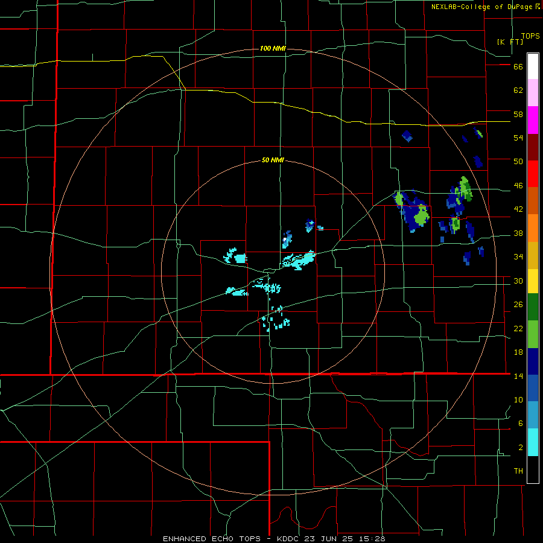
Task: Click the '34' value in the legend
Action: tap(518, 257)
